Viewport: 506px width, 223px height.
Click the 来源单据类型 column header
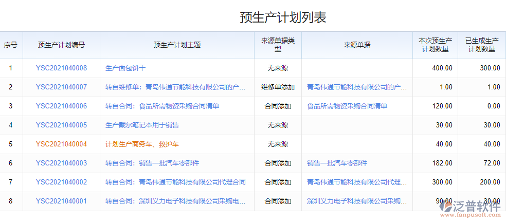pos(278,45)
